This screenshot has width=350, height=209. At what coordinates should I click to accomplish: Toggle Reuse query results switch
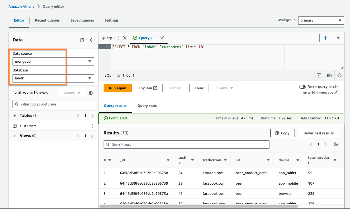click(302, 87)
